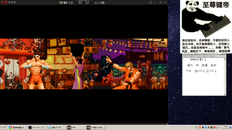This screenshot has height=130, width=232.
Task: Click the show desktop icon at tray end
Action: (231, 127)
